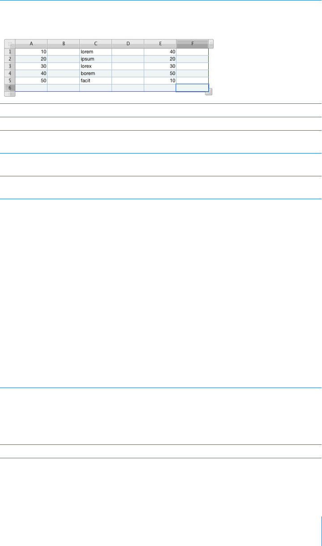Select row 6 reference tab

(10, 88)
